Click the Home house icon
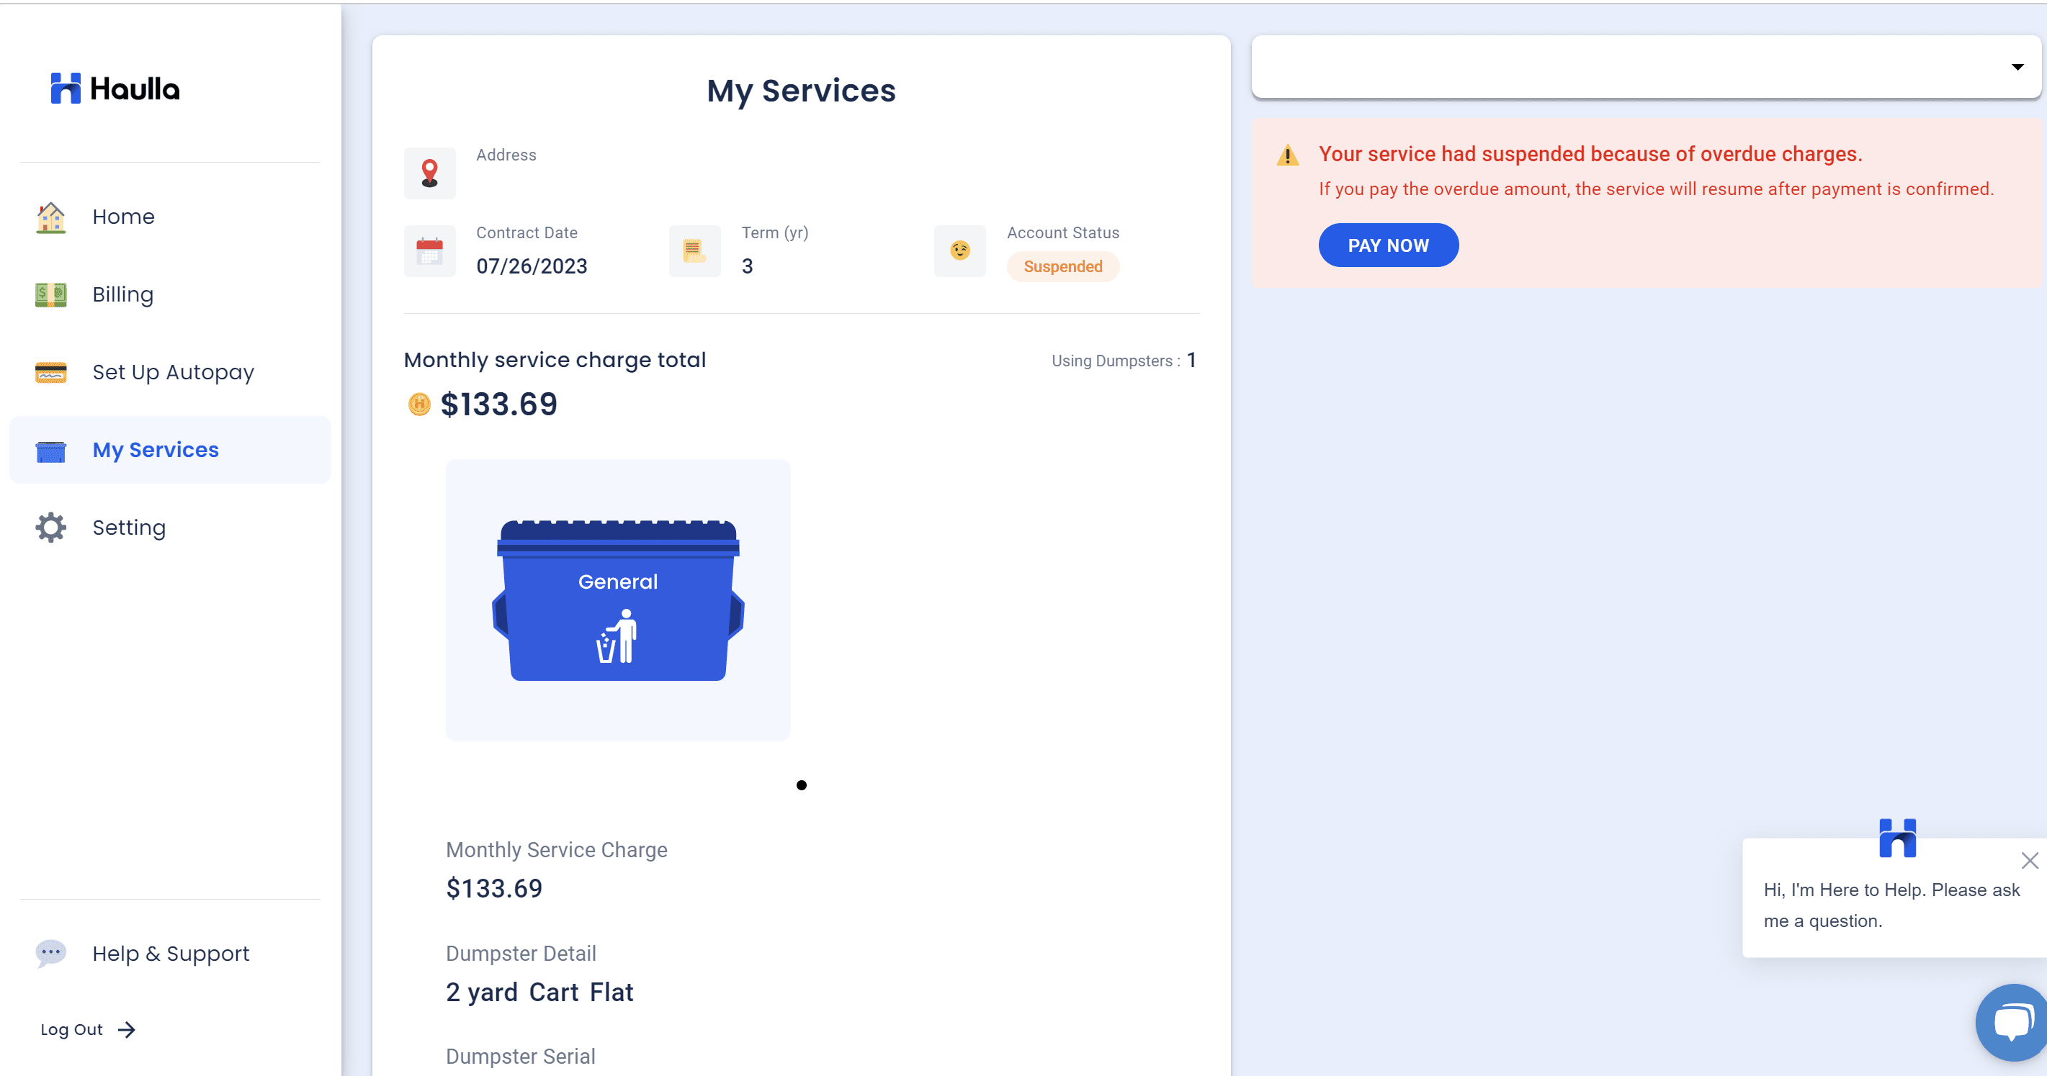The image size is (2047, 1076). (x=51, y=217)
